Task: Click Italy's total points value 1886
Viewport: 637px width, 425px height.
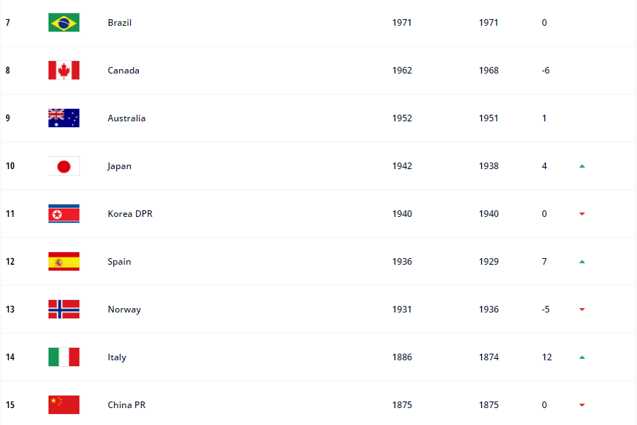Action: pyautogui.click(x=402, y=357)
